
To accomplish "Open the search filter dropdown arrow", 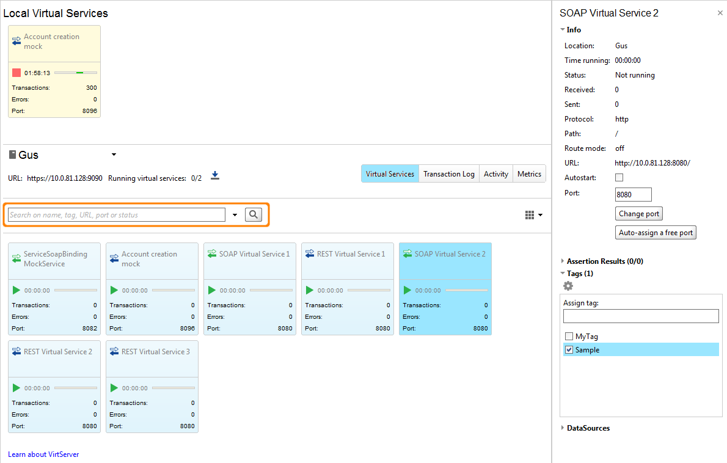I will (235, 214).
